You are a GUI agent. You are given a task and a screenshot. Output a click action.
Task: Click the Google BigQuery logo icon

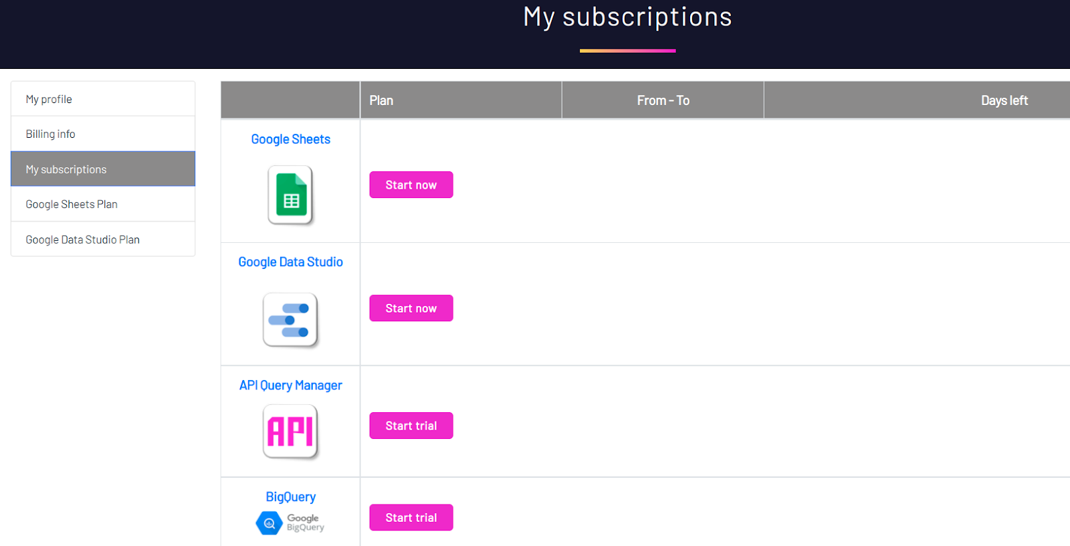(x=290, y=523)
